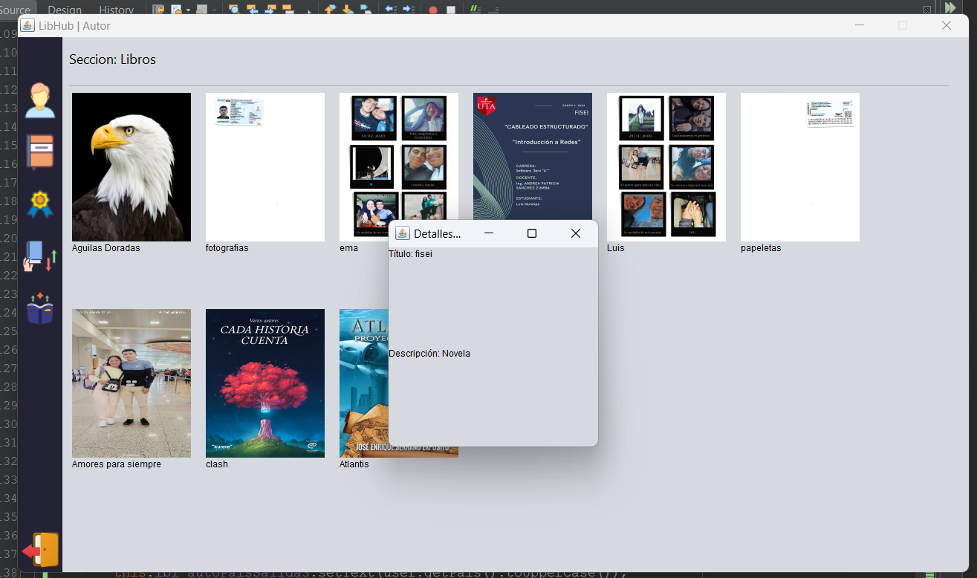Click the open book sidebar icon
Viewport: 977px width, 578px height.
[39, 308]
